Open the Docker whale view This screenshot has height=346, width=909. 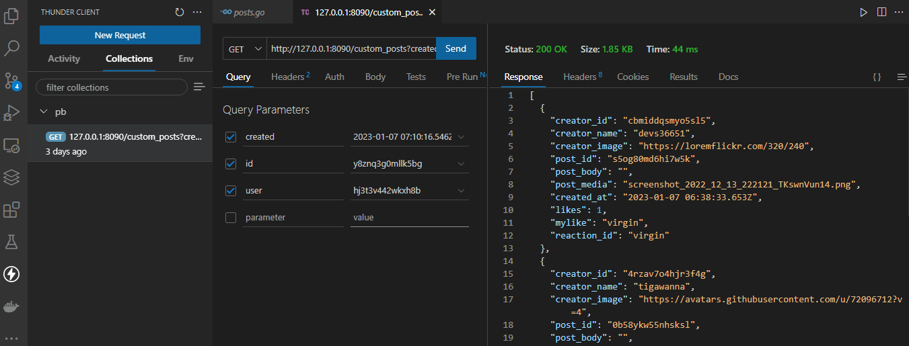(11, 306)
